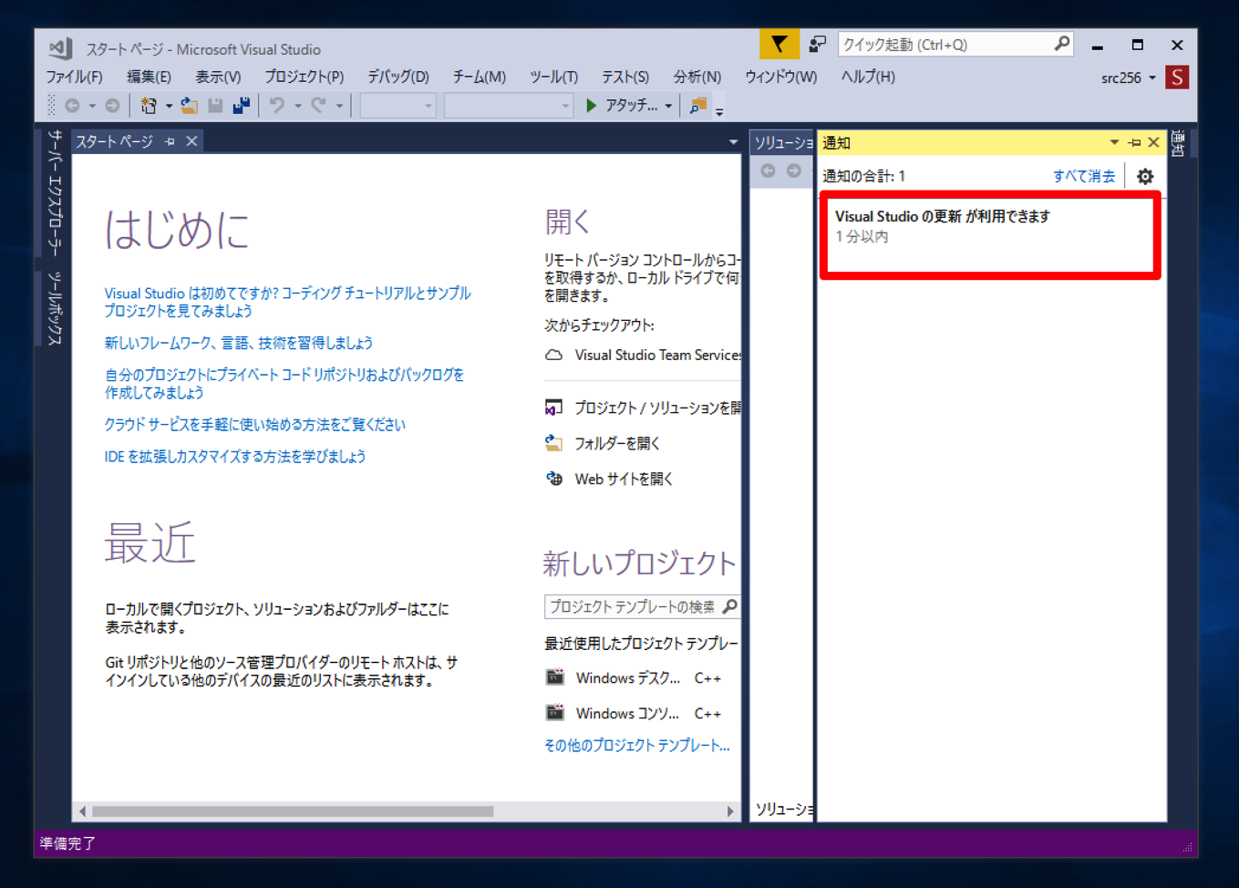This screenshot has width=1239, height=888.
Task: Open the send feedback icon
Action: [x=818, y=44]
